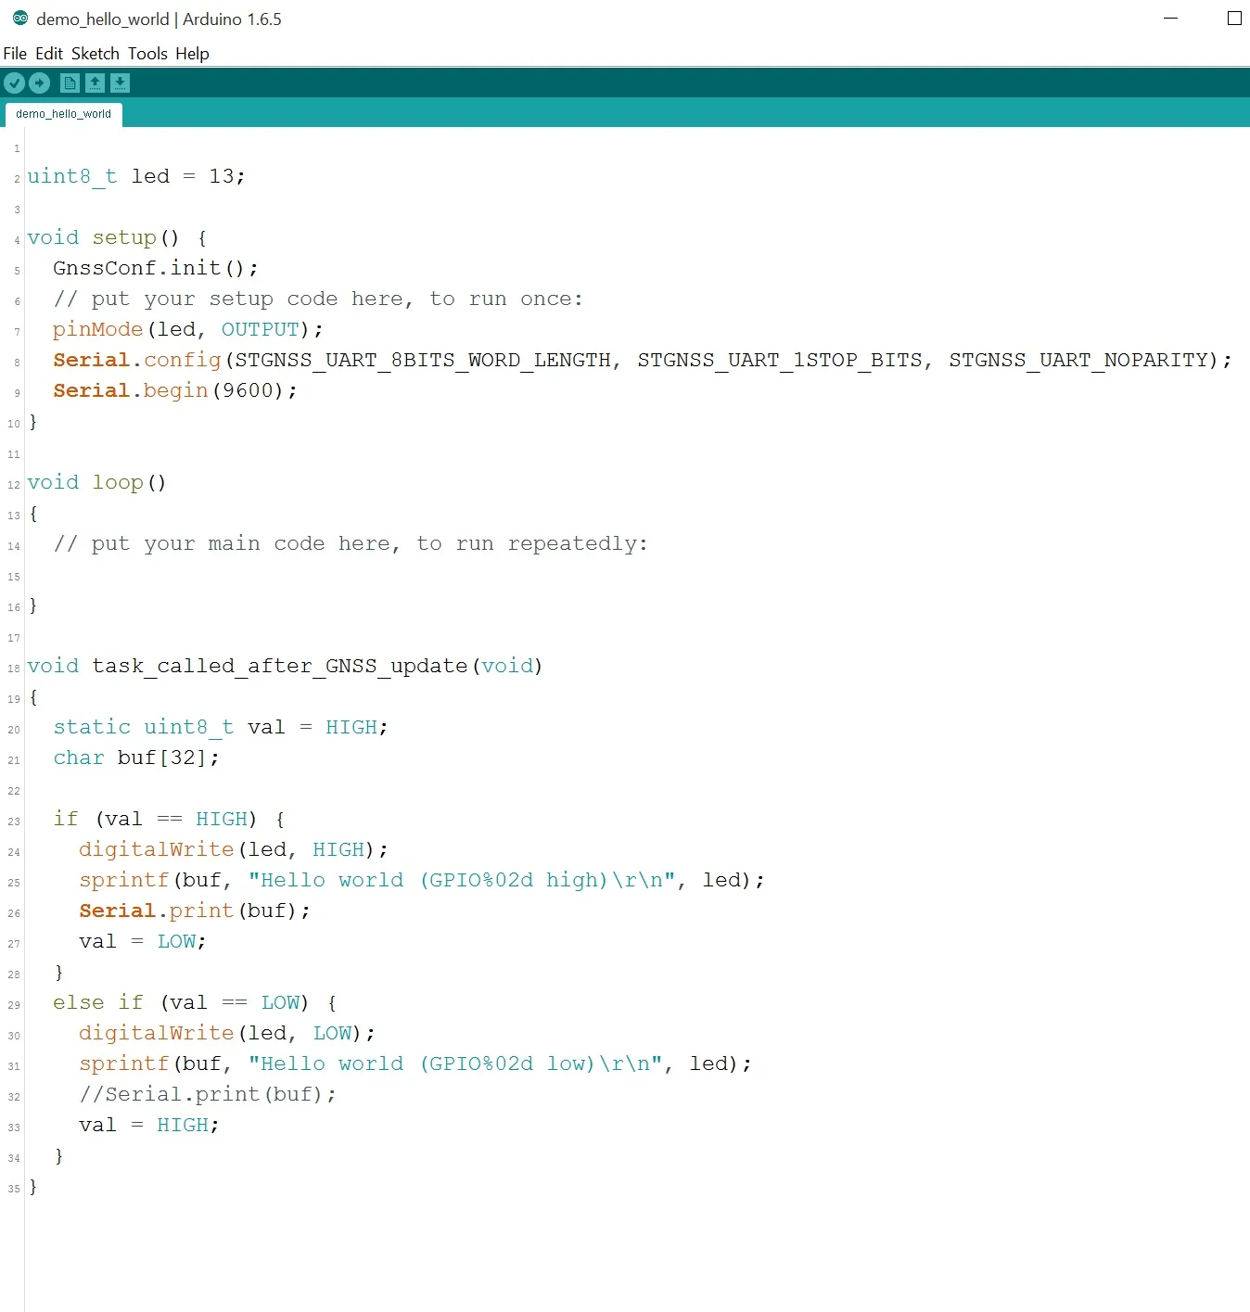Click 'digitalWrite(led, LOW);' line
This screenshot has height=1312, width=1250.
[227, 1033]
